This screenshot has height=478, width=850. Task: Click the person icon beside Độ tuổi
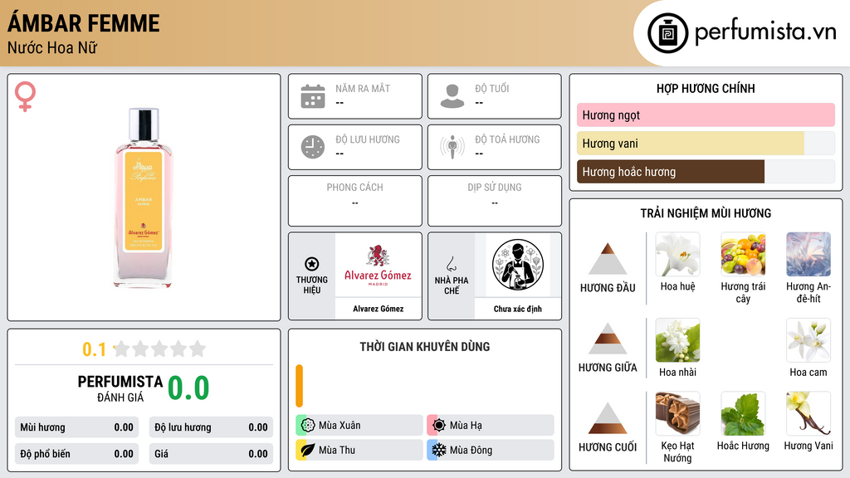click(452, 96)
